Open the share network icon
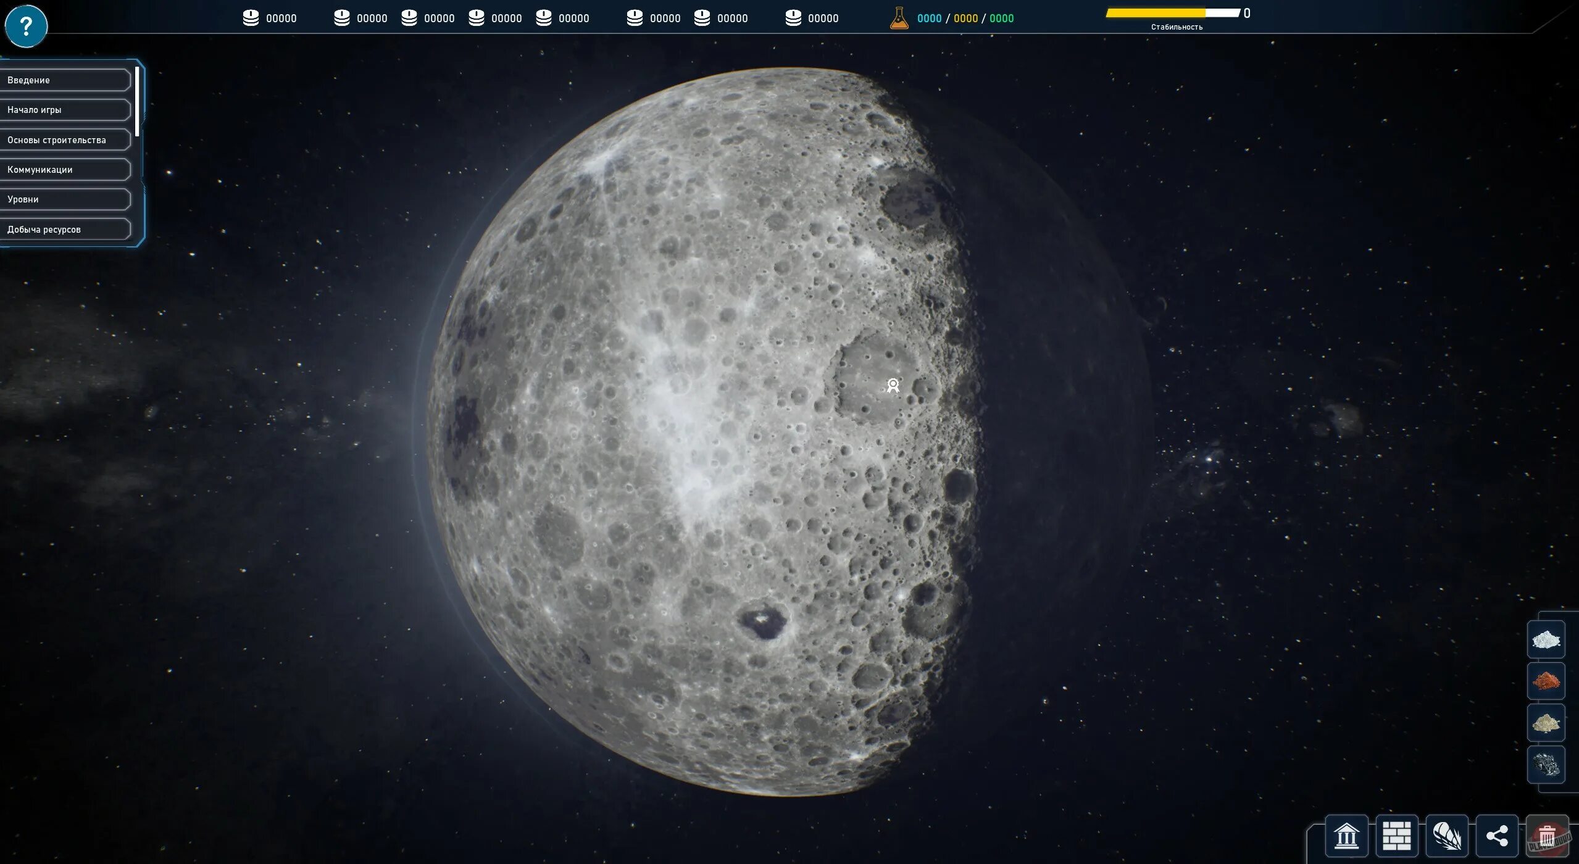The image size is (1579, 864). pyautogui.click(x=1496, y=836)
